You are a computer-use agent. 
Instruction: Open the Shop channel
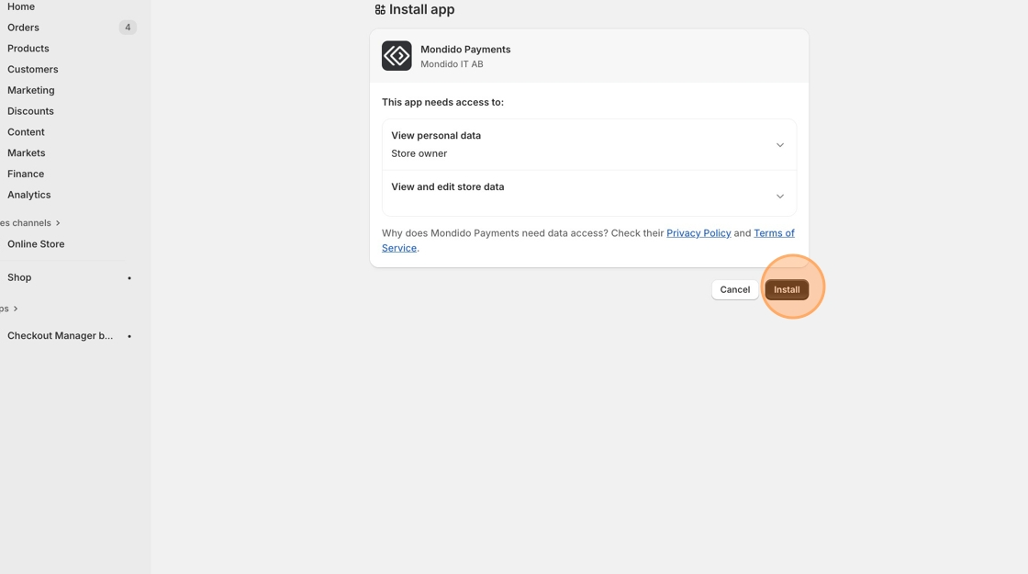(19, 277)
